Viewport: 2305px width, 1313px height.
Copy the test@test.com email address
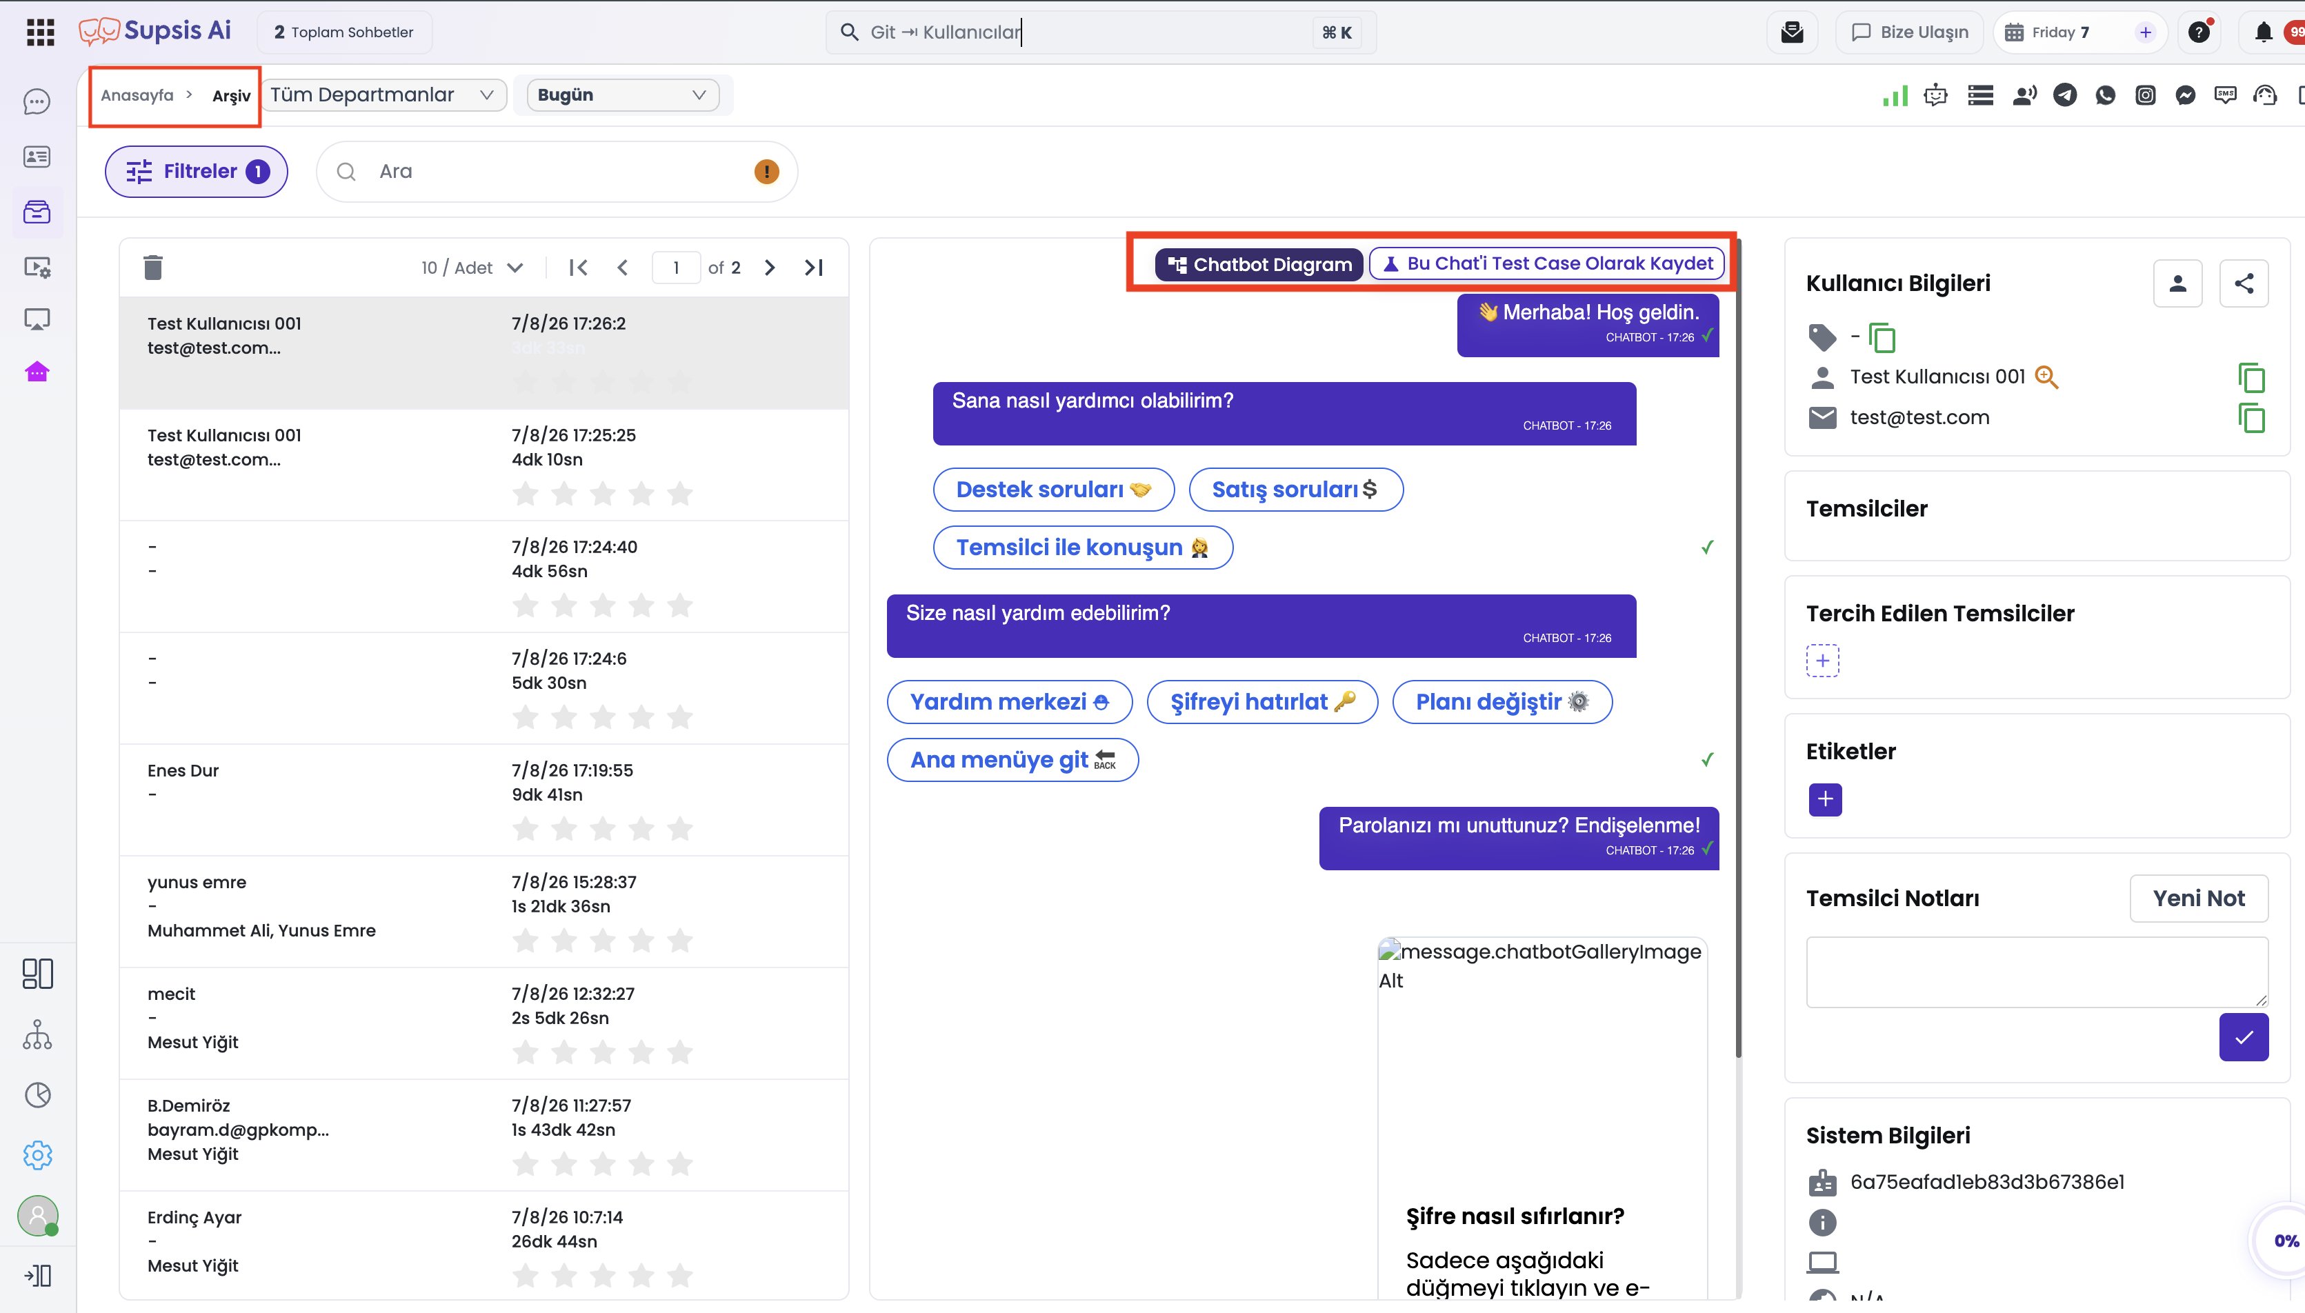[x=2251, y=417]
